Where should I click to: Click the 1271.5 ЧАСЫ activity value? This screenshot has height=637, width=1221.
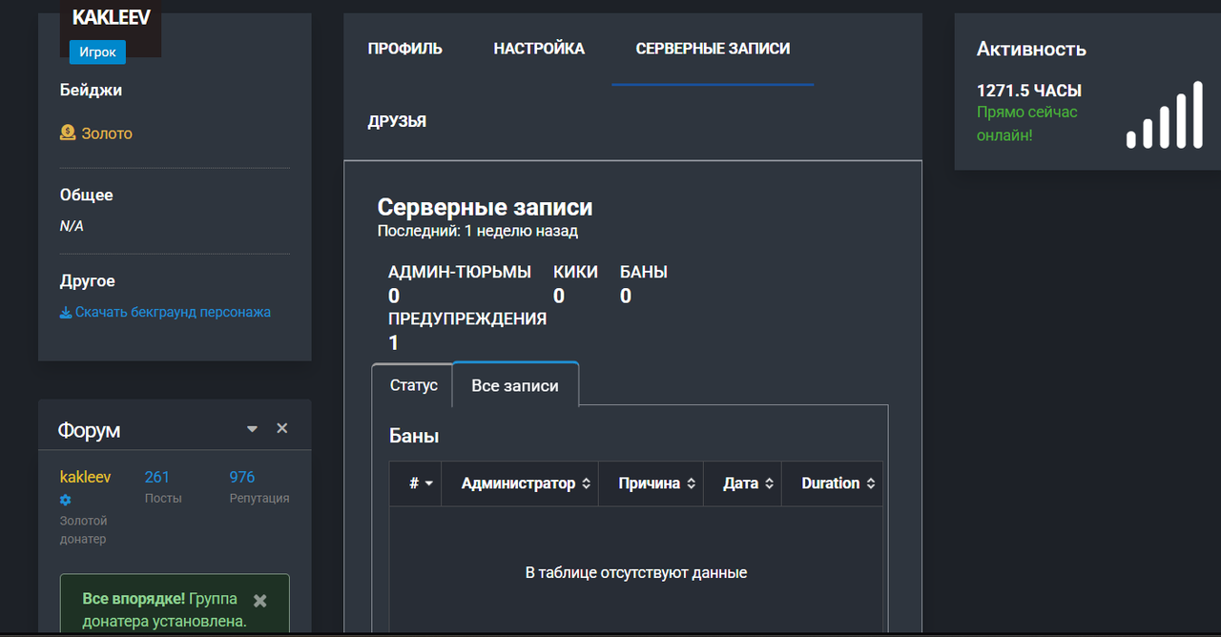(1029, 91)
